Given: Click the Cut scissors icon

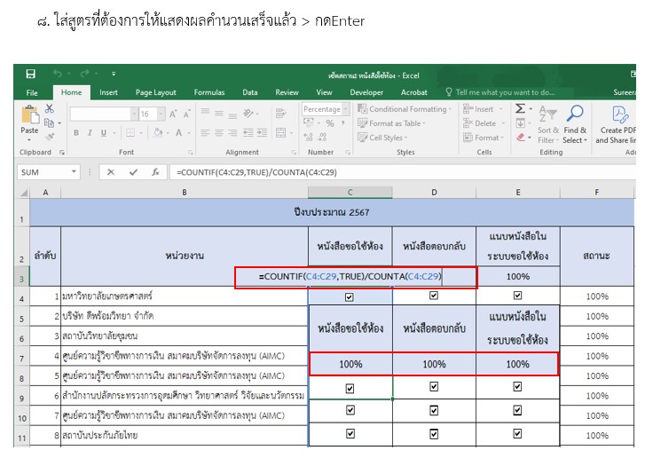Looking at the screenshot, I should pos(49,108).
